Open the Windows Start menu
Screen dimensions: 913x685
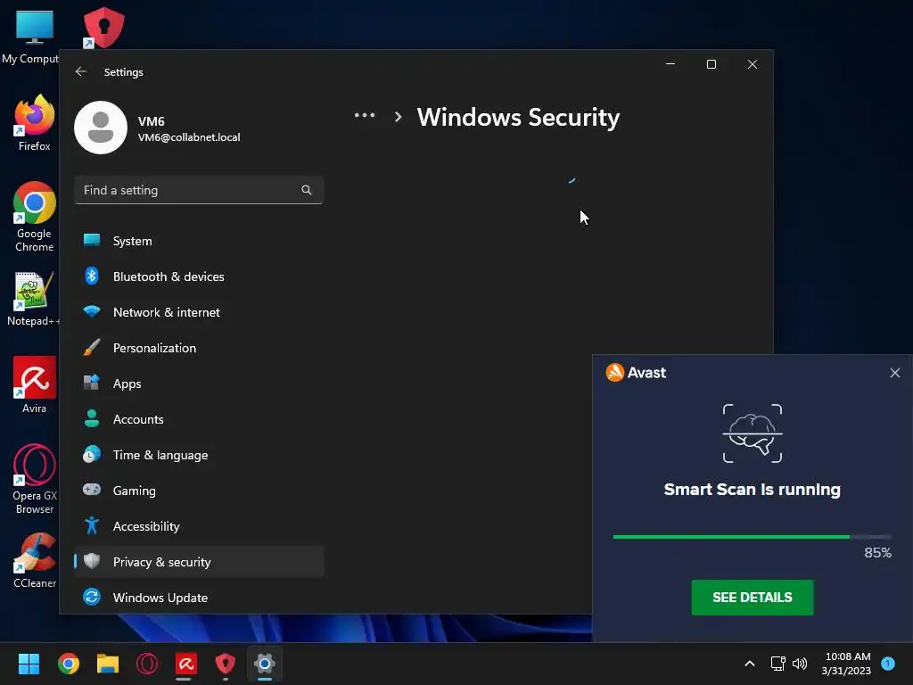click(29, 664)
